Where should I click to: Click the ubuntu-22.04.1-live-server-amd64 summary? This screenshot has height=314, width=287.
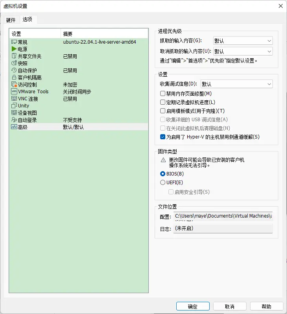click(100, 42)
